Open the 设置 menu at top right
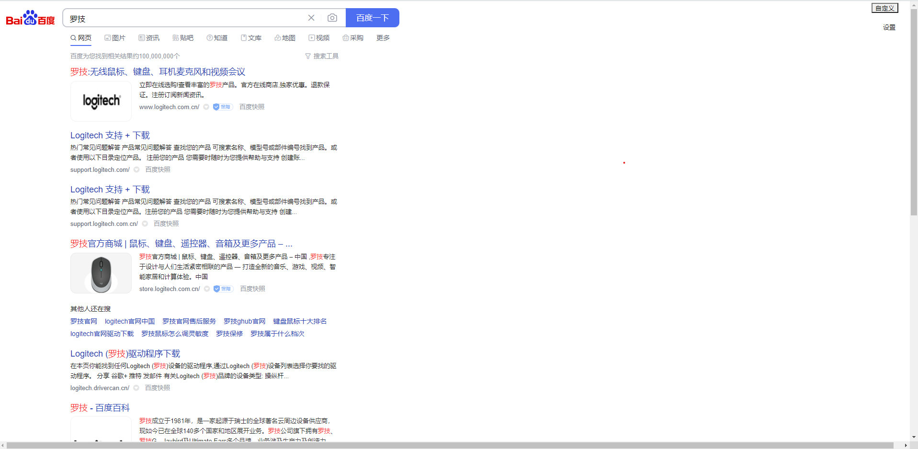Image resolution: width=918 pixels, height=449 pixels. (889, 27)
